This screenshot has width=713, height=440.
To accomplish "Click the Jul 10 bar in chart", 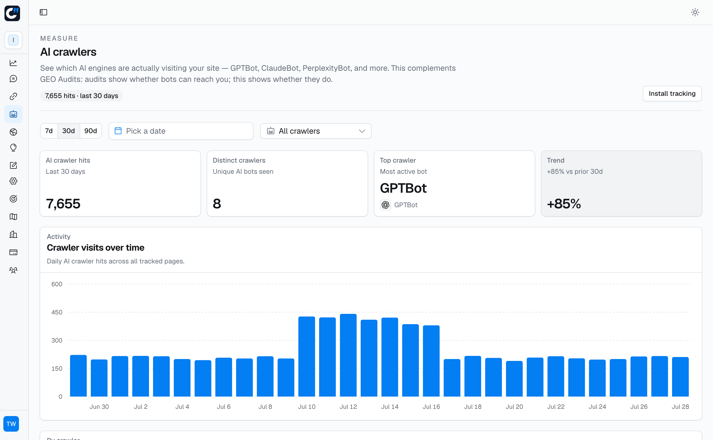I will point(306,356).
